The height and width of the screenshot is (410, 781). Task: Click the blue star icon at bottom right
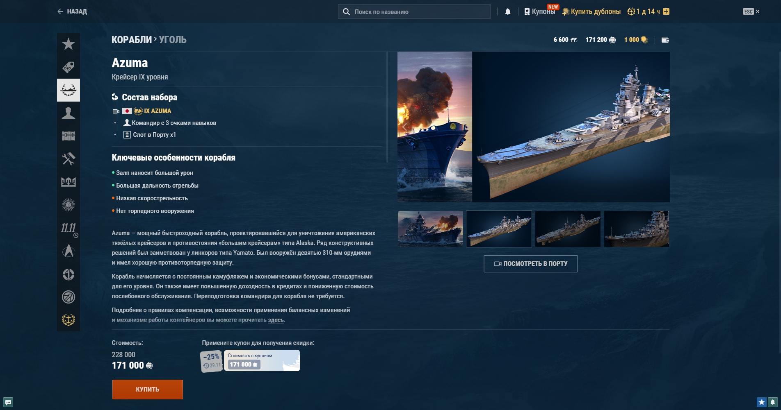[x=762, y=402]
